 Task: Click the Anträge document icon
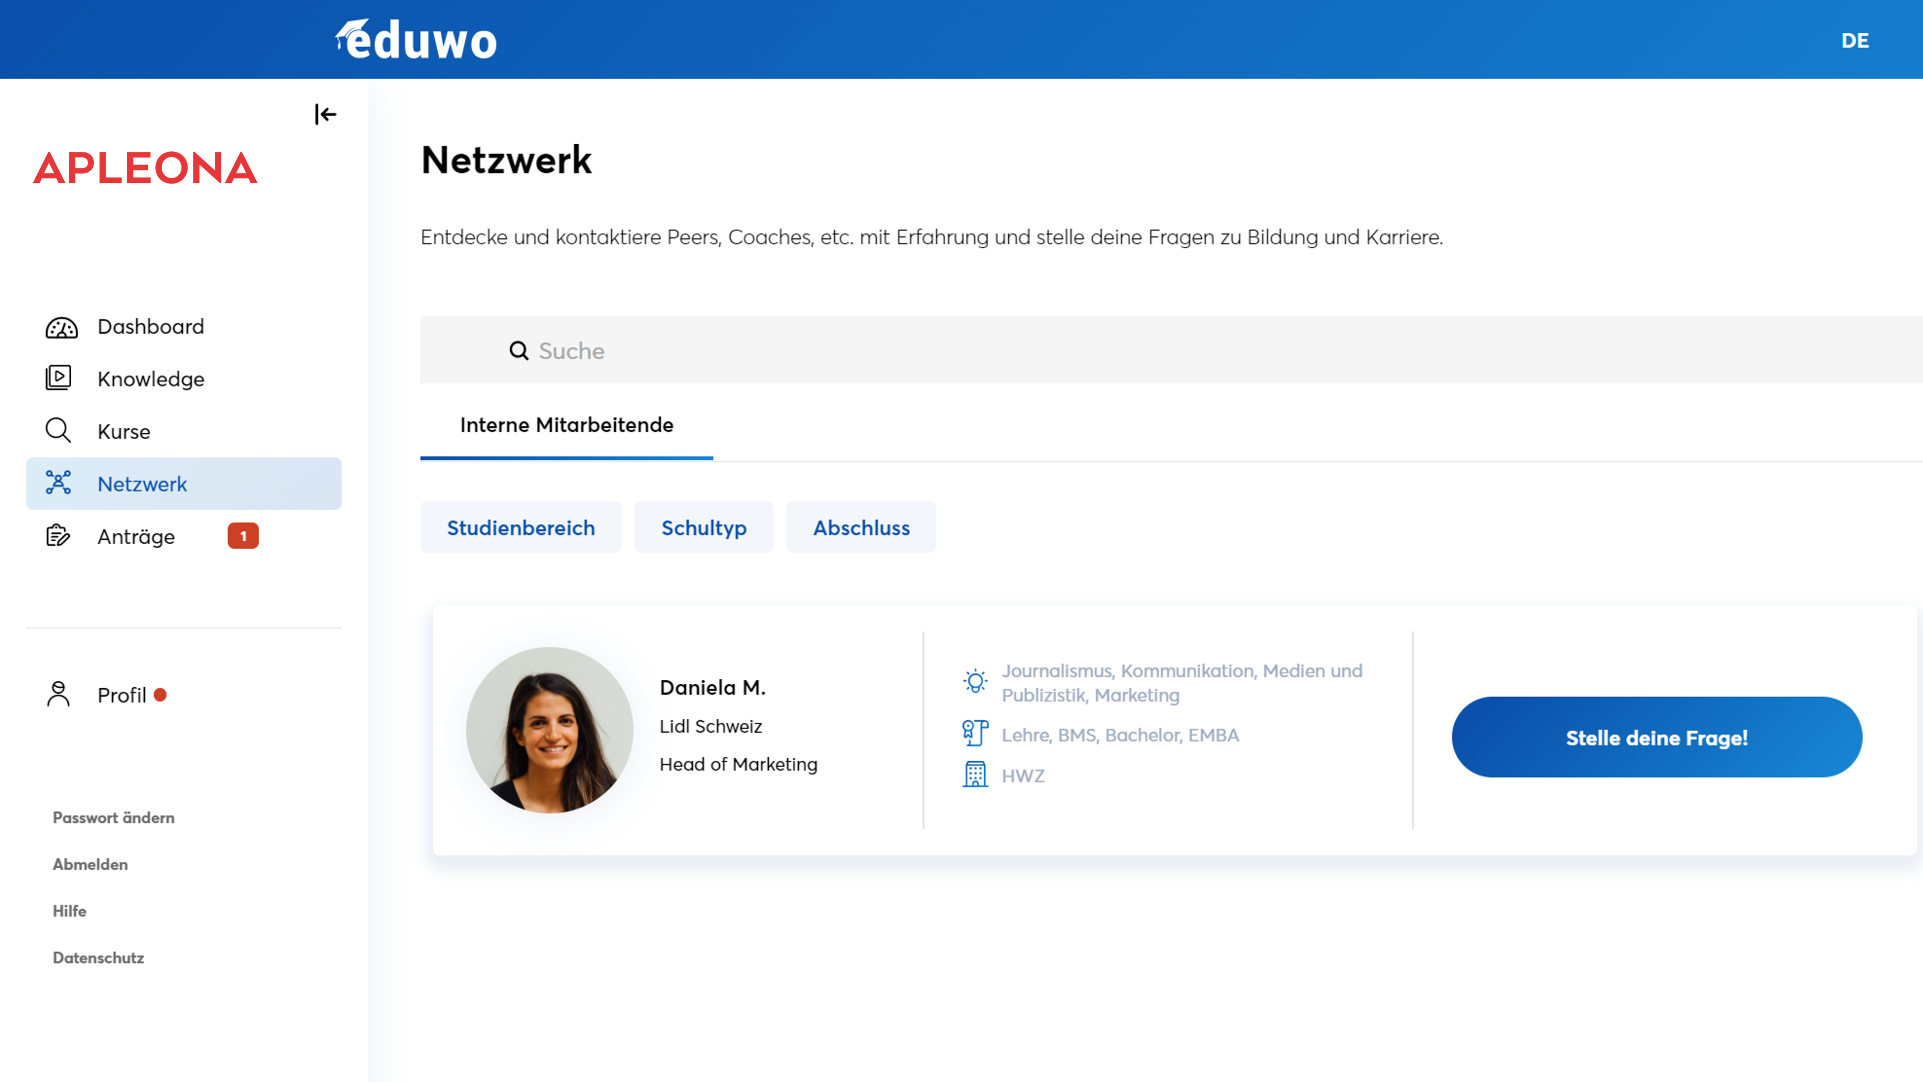pyautogui.click(x=58, y=536)
